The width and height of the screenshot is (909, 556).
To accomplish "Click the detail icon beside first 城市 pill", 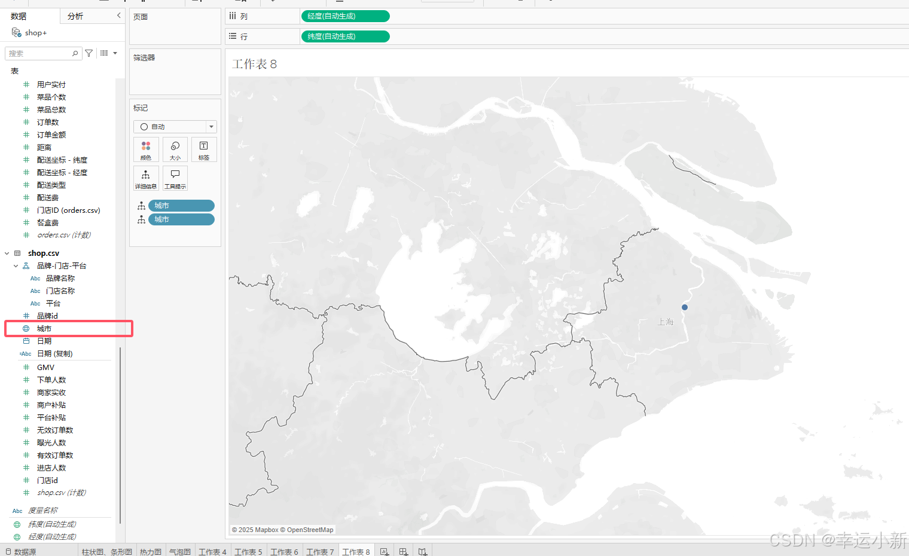I will (141, 206).
